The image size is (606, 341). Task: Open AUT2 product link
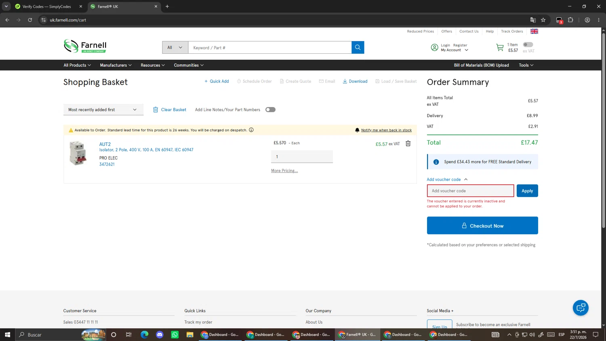pos(105,144)
